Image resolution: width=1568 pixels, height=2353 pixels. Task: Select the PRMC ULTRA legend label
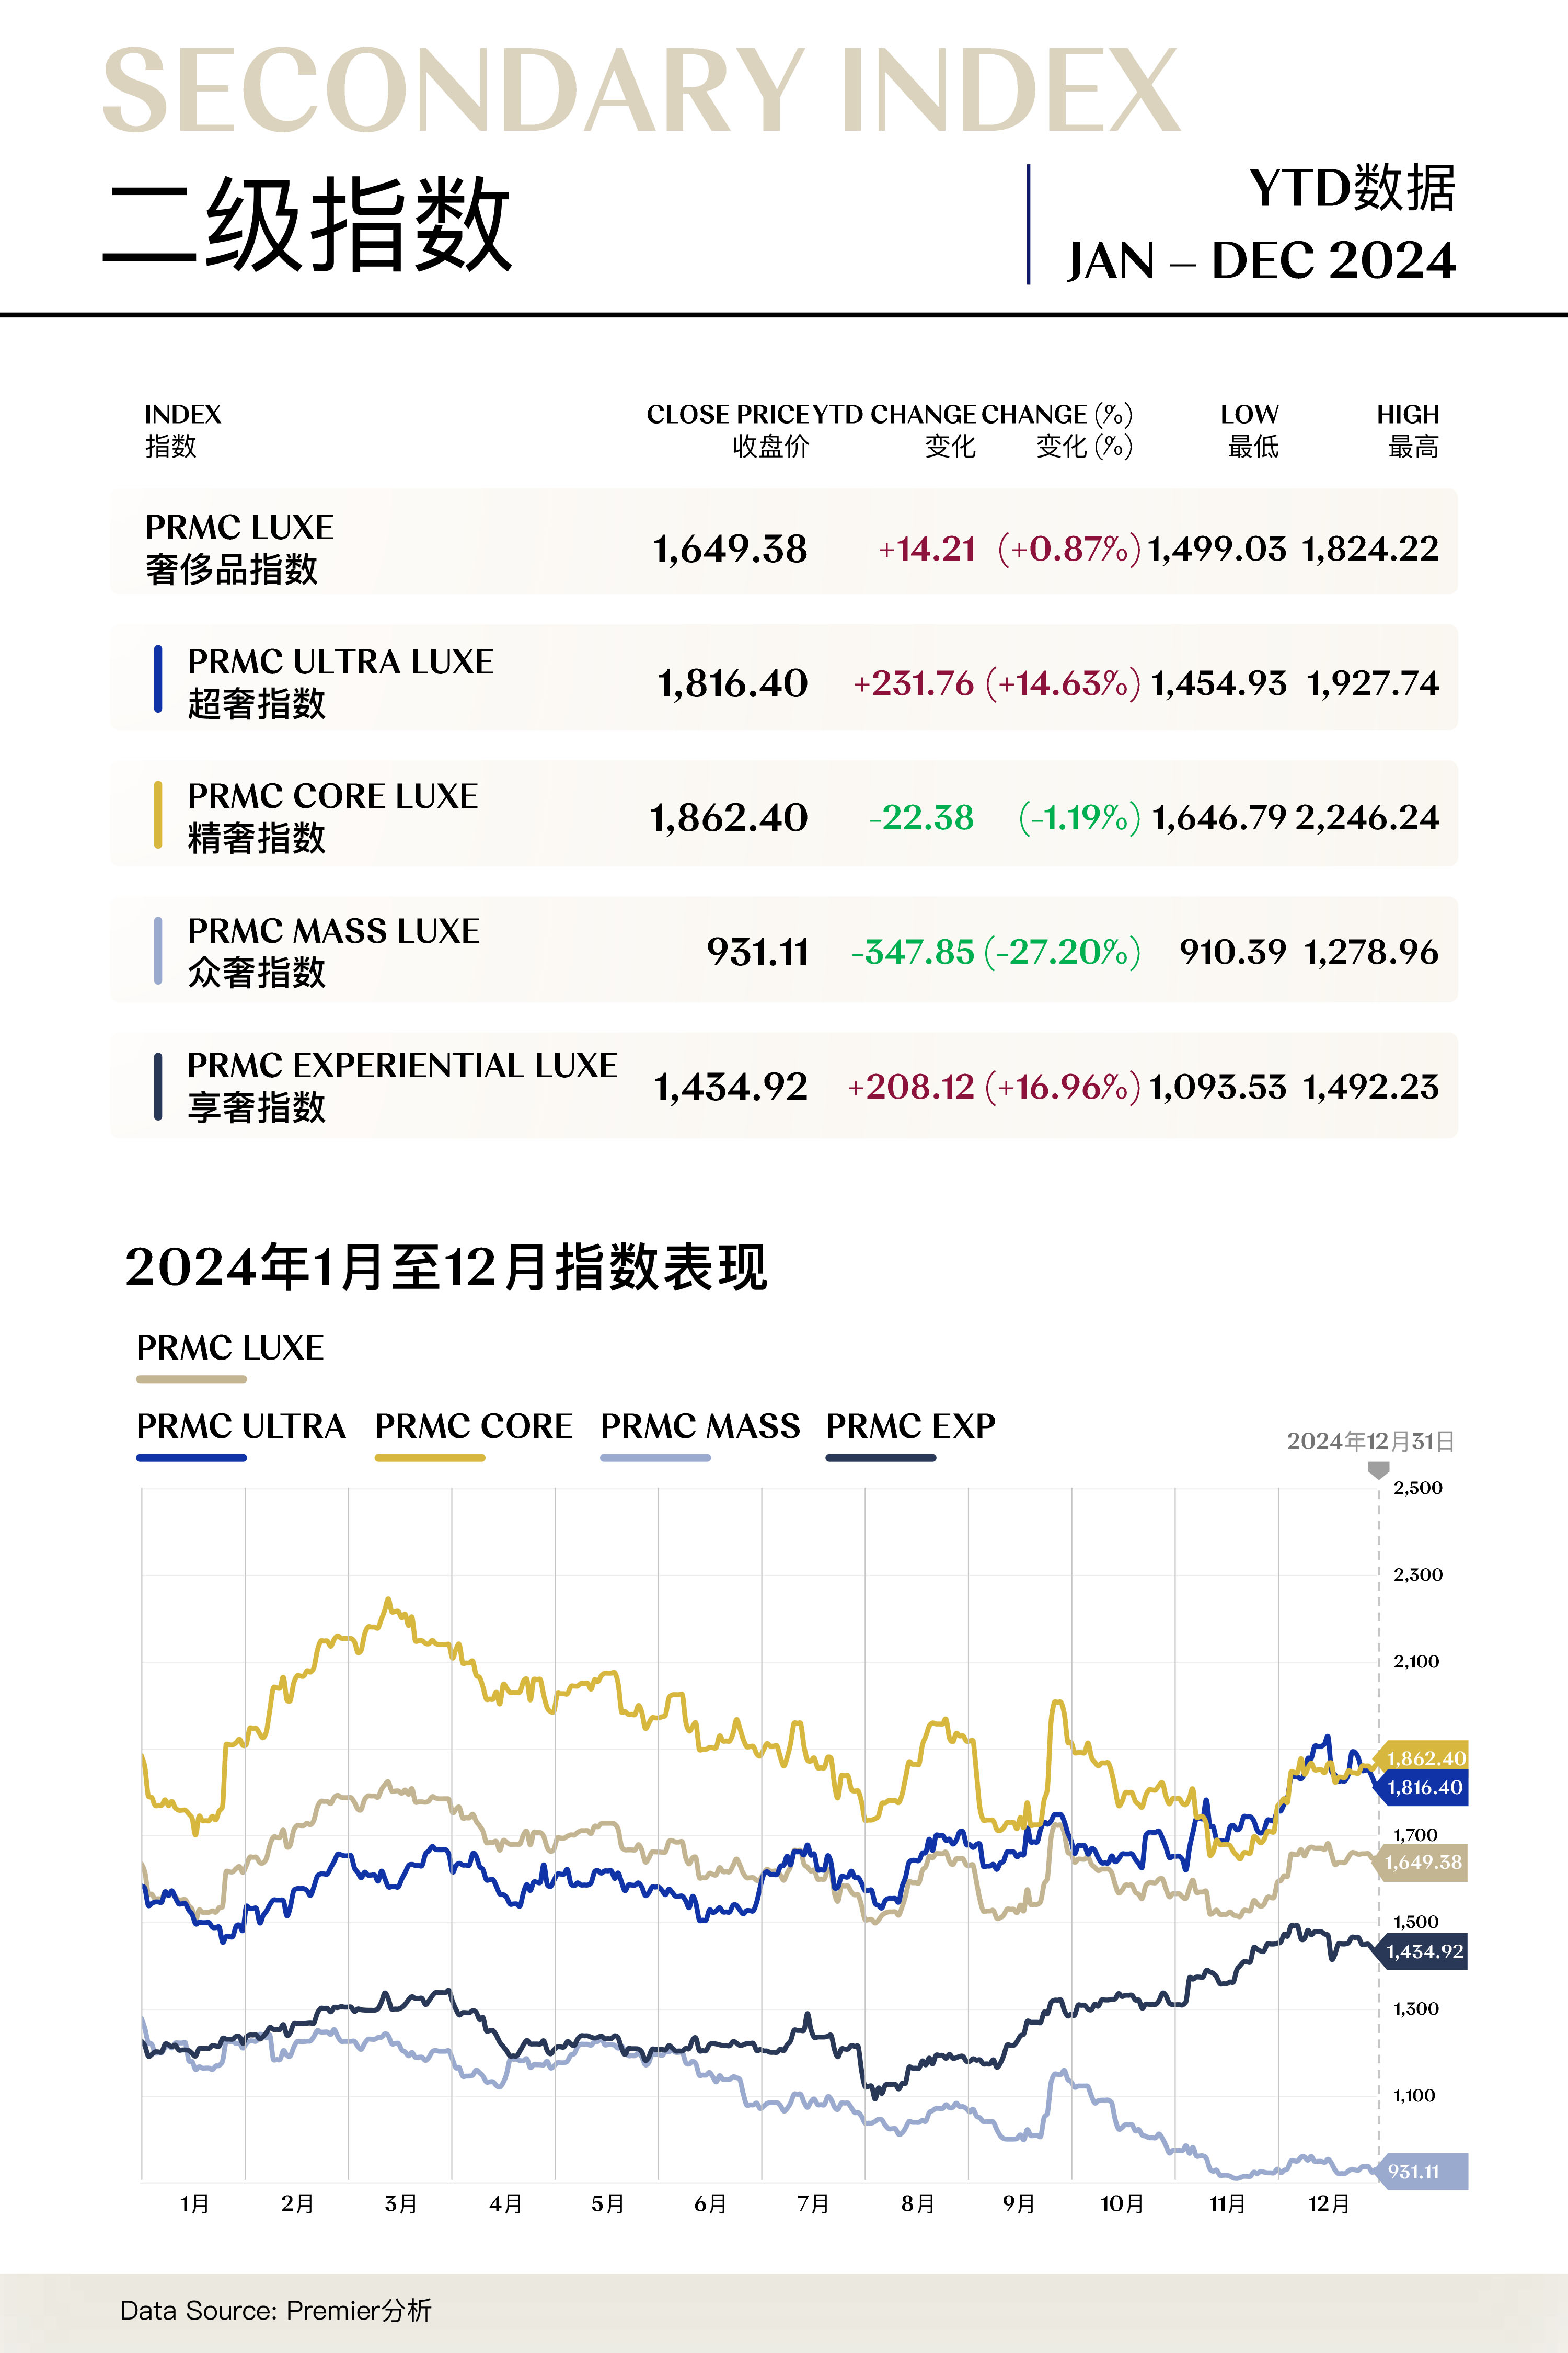[241, 1425]
